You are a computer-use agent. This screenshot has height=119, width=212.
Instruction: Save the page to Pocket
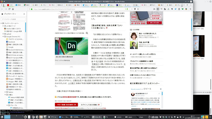pyautogui.click(x=135, y=9)
